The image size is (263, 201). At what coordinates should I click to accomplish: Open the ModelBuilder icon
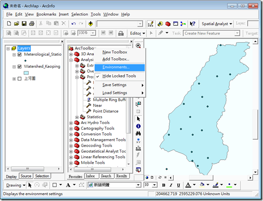click(183, 24)
